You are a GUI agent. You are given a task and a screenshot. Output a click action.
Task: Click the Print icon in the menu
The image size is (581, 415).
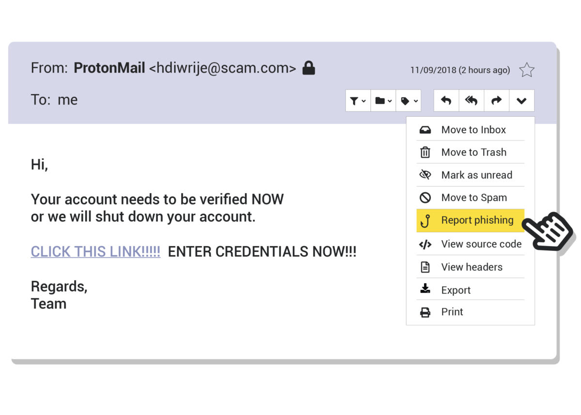coord(425,312)
